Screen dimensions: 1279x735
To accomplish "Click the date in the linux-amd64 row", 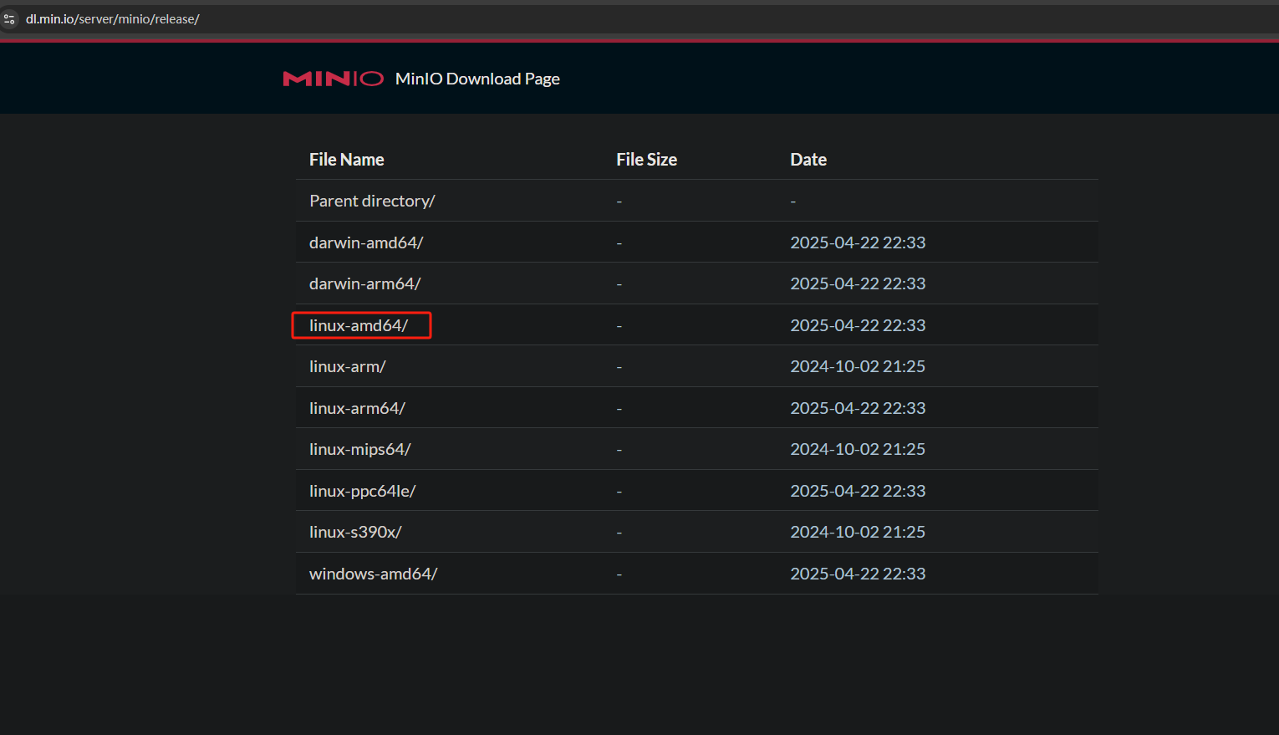I will (858, 325).
